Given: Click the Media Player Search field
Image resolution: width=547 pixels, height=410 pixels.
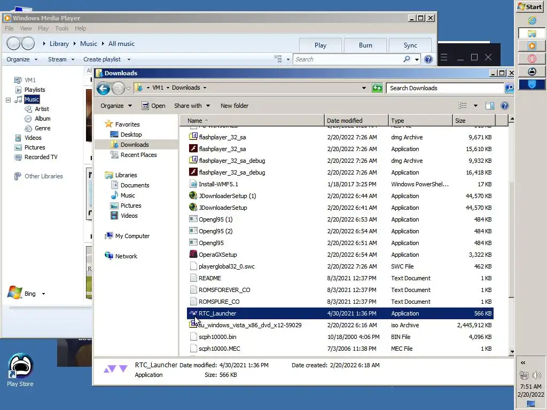Looking at the screenshot, I should pyautogui.click(x=348, y=59).
